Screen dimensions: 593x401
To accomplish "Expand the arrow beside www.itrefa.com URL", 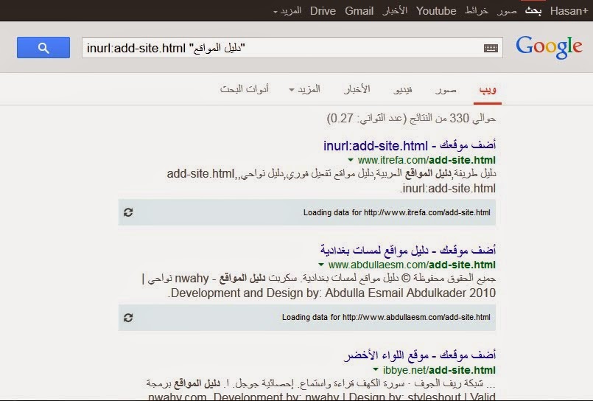I will point(351,160).
